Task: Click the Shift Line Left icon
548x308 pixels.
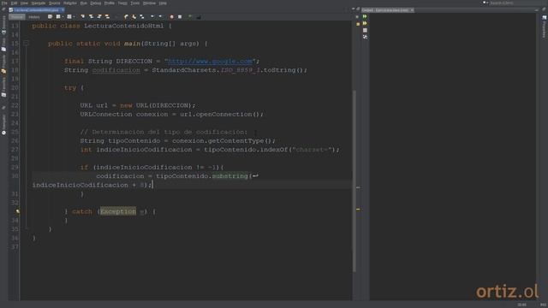Action: [152, 16]
